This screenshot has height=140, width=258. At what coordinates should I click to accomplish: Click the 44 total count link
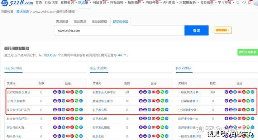[120, 55]
